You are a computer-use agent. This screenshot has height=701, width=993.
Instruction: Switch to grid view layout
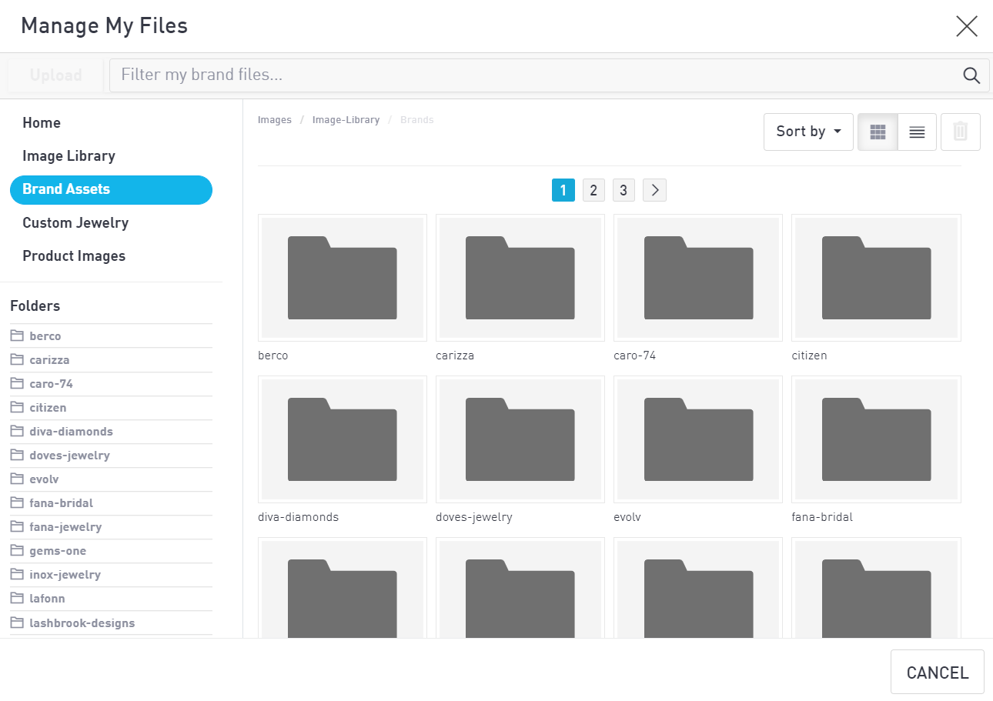coord(878,132)
